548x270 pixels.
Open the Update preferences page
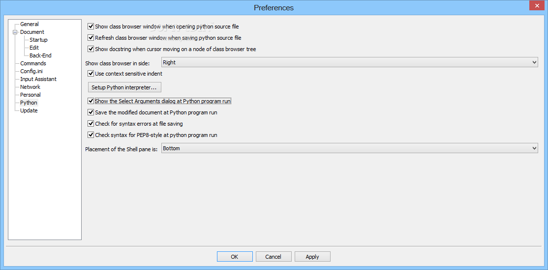29,110
